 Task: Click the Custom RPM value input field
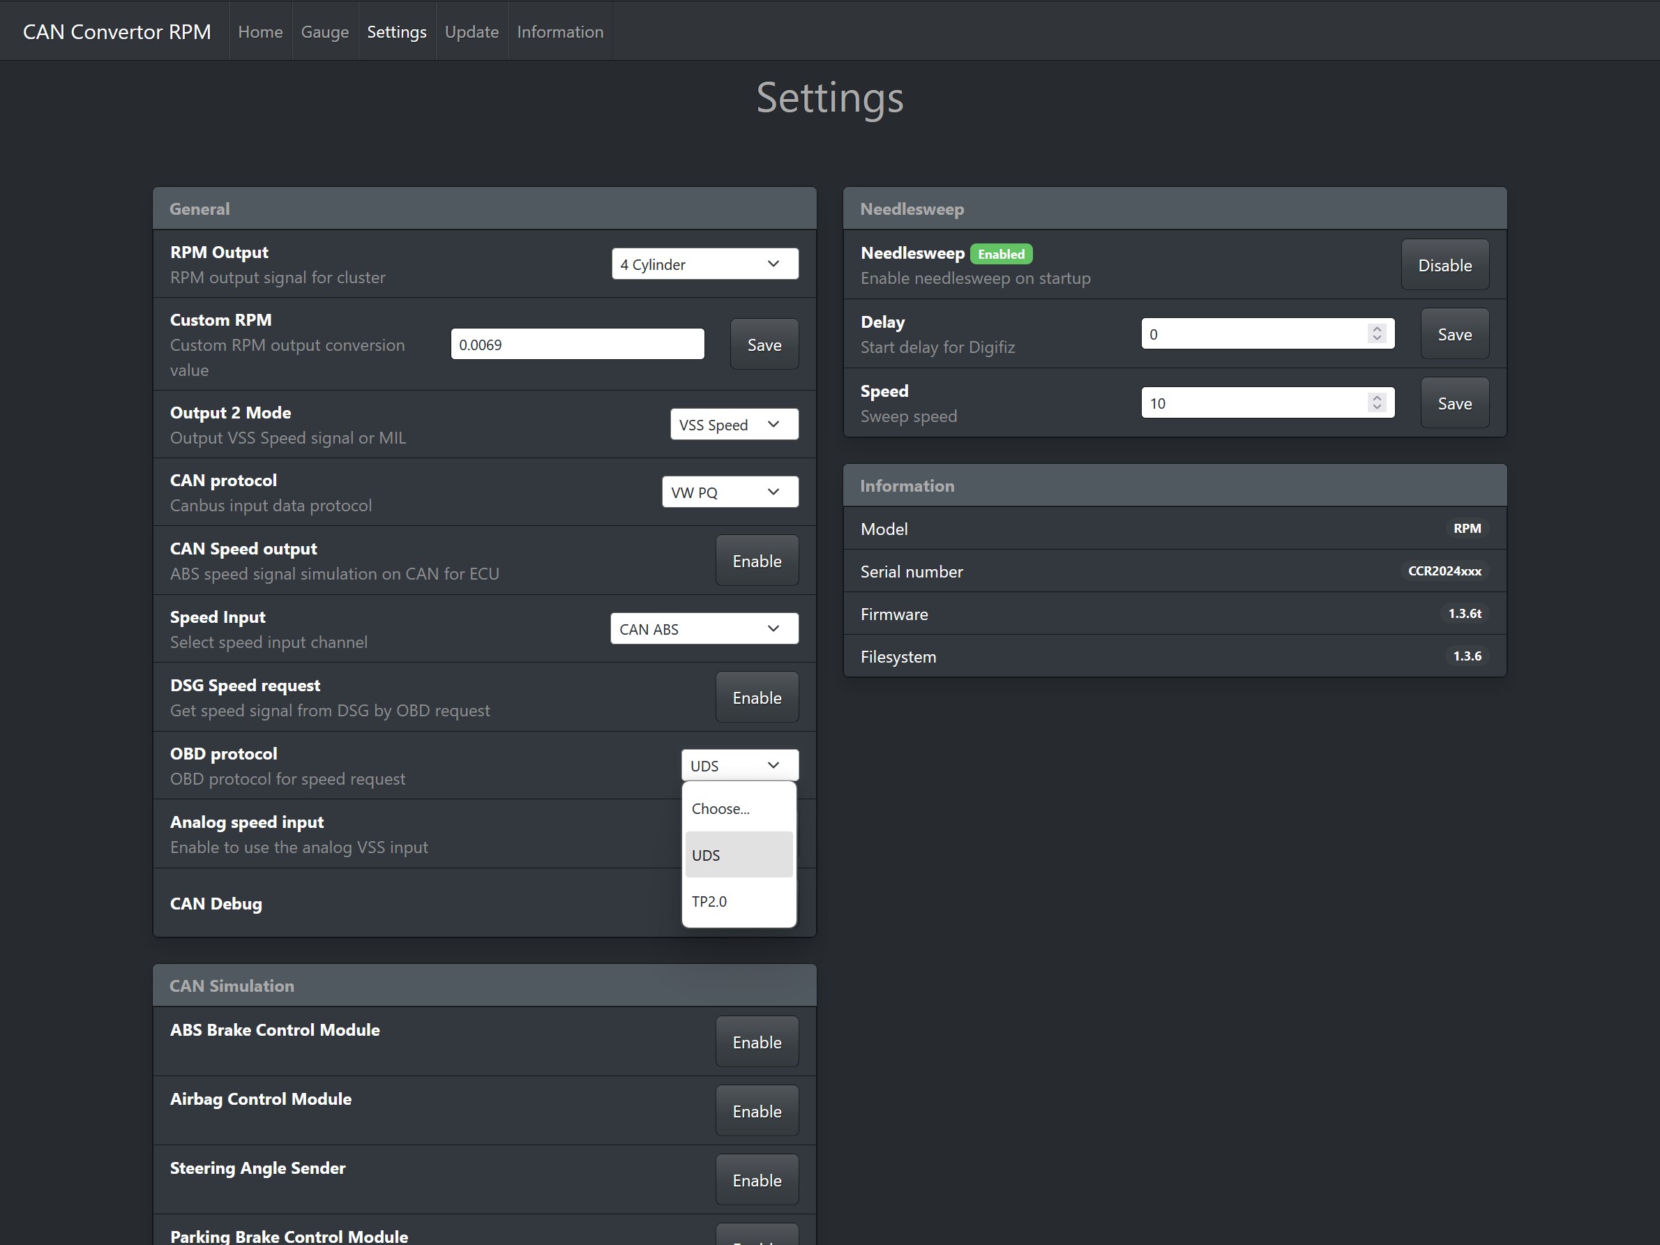point(576,344)
